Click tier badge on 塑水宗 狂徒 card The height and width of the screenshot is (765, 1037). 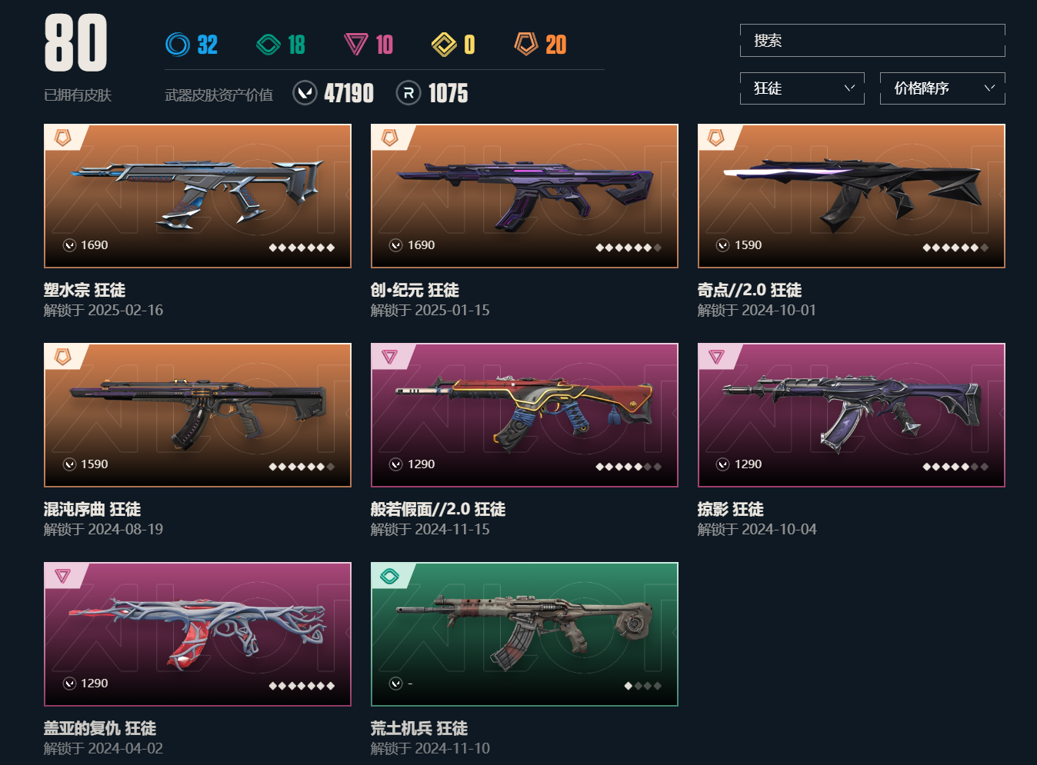[x=62, y=138]
